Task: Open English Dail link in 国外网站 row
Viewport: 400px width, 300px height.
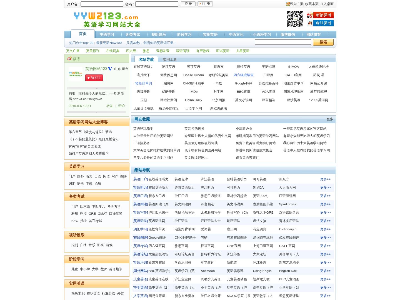Action: click(288, 271)
